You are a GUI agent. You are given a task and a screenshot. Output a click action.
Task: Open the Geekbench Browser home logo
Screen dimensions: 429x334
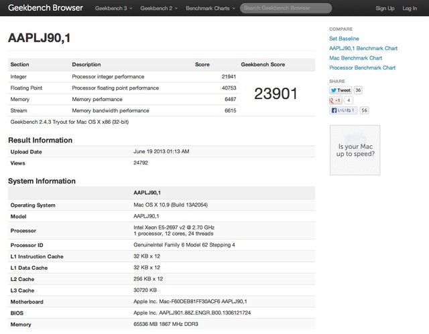point(46,7)
